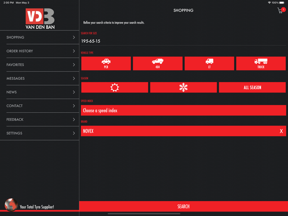288x216 pixels.
Task: Select the TRUCK vehicle type
Action: tap(261, 63)
